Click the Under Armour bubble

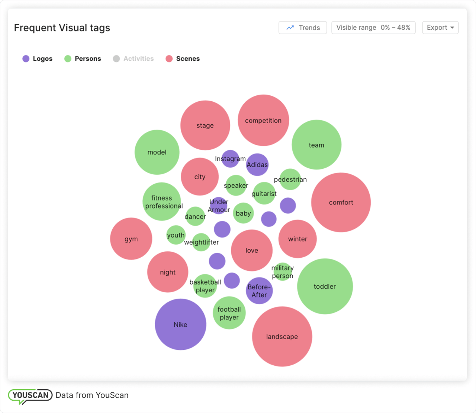coord(219,206)
